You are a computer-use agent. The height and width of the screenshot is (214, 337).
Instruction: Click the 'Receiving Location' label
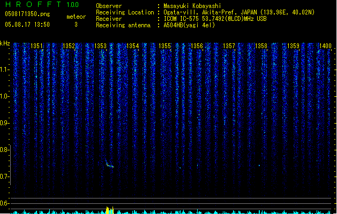tap(125, 12)
